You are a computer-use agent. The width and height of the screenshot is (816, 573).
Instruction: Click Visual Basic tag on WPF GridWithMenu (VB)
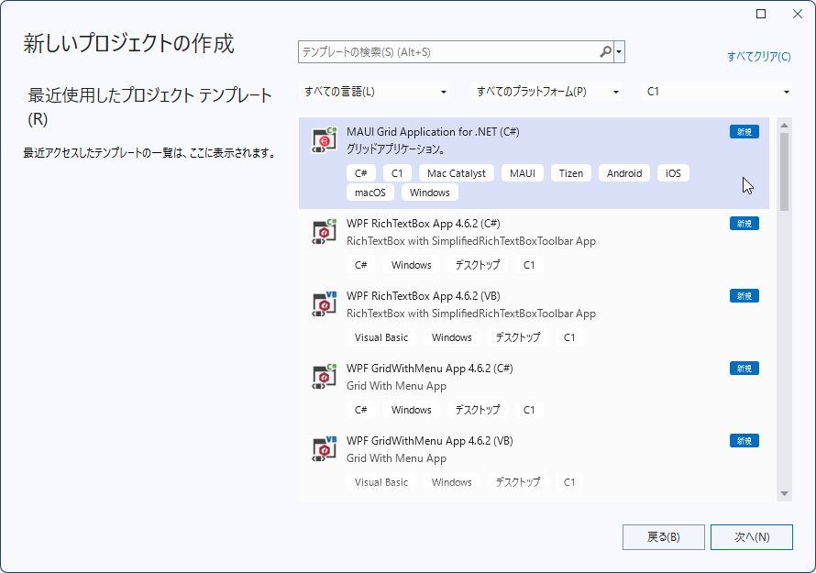click(381, 482)
